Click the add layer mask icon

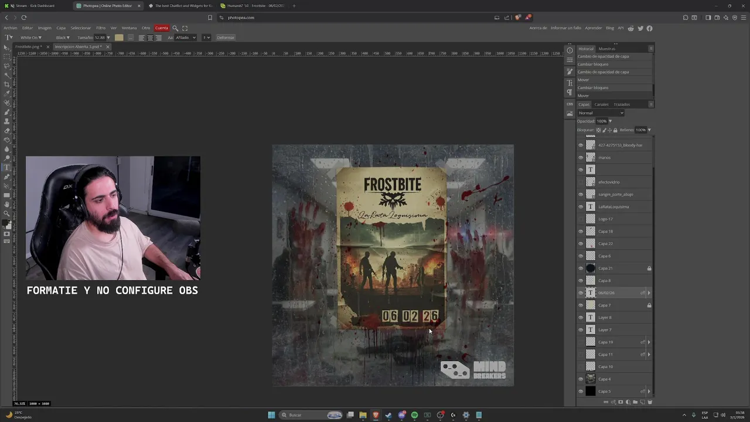[x=621, y=402]
